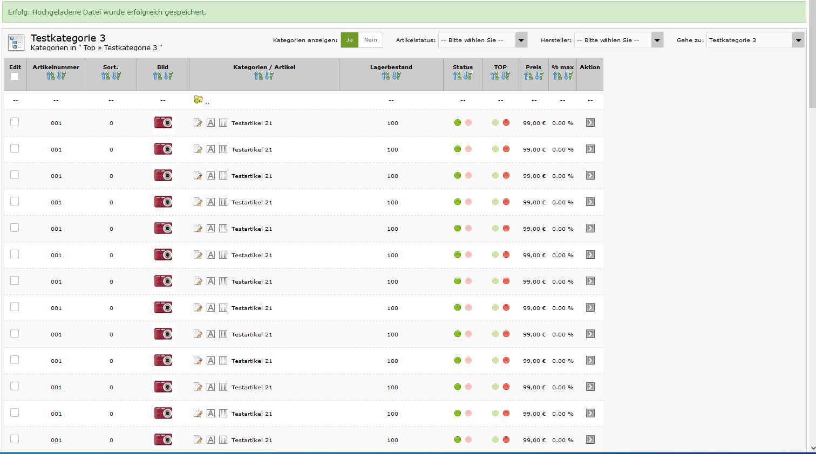Sort Kategorien / Artikel column descending
This screenshot has width=816, height=454.
point(269,76)
